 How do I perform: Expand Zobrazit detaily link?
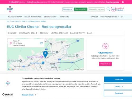(x=29, y=95)
